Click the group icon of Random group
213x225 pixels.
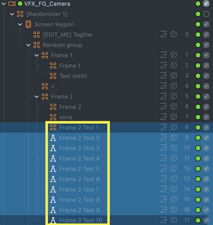click(36, 45)
